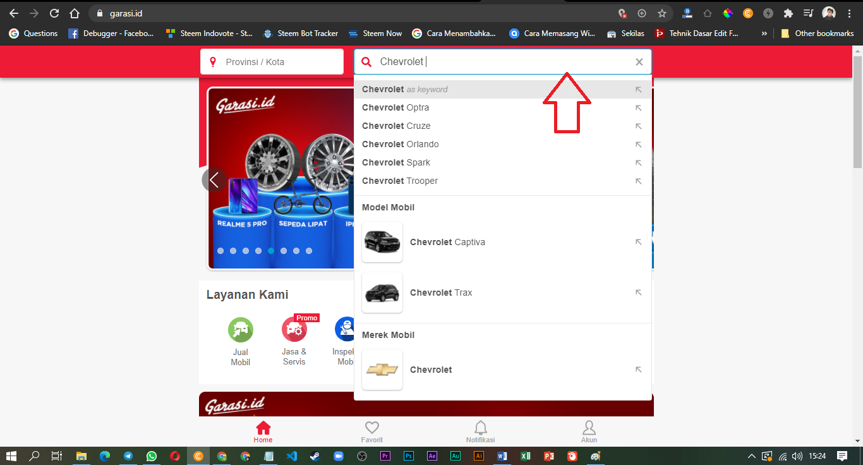Click the arrow icon beside Chevrolet Trax
The height and width of the screenshot is (465, 863).
click(x=638, y=293)
